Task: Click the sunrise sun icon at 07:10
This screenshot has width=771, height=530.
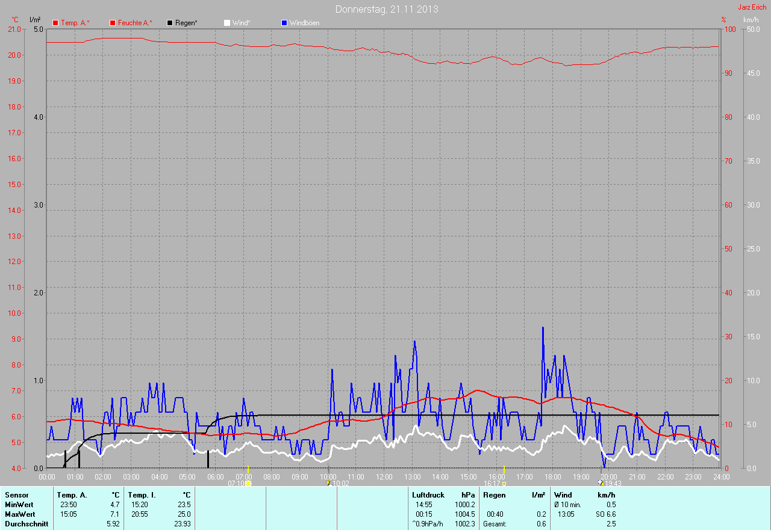Action: click(248, 483)
